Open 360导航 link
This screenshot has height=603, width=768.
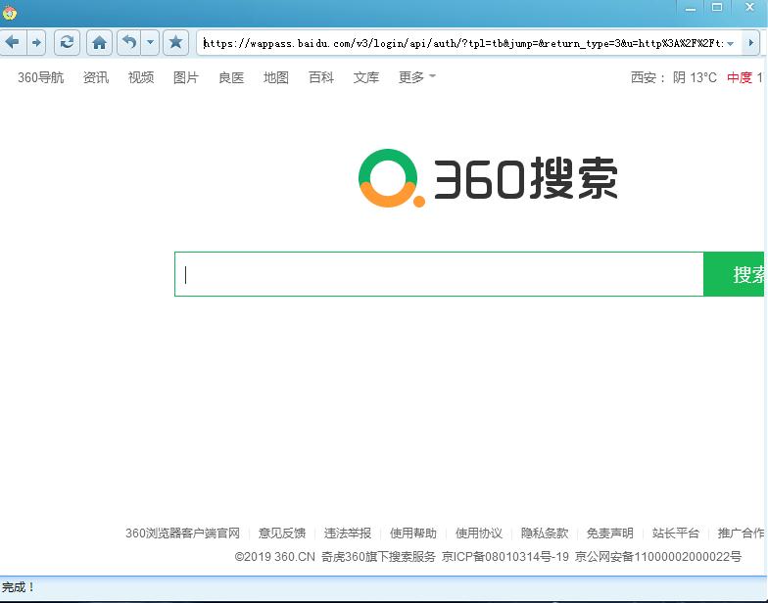pyautogui.click(x=41, y=77)
